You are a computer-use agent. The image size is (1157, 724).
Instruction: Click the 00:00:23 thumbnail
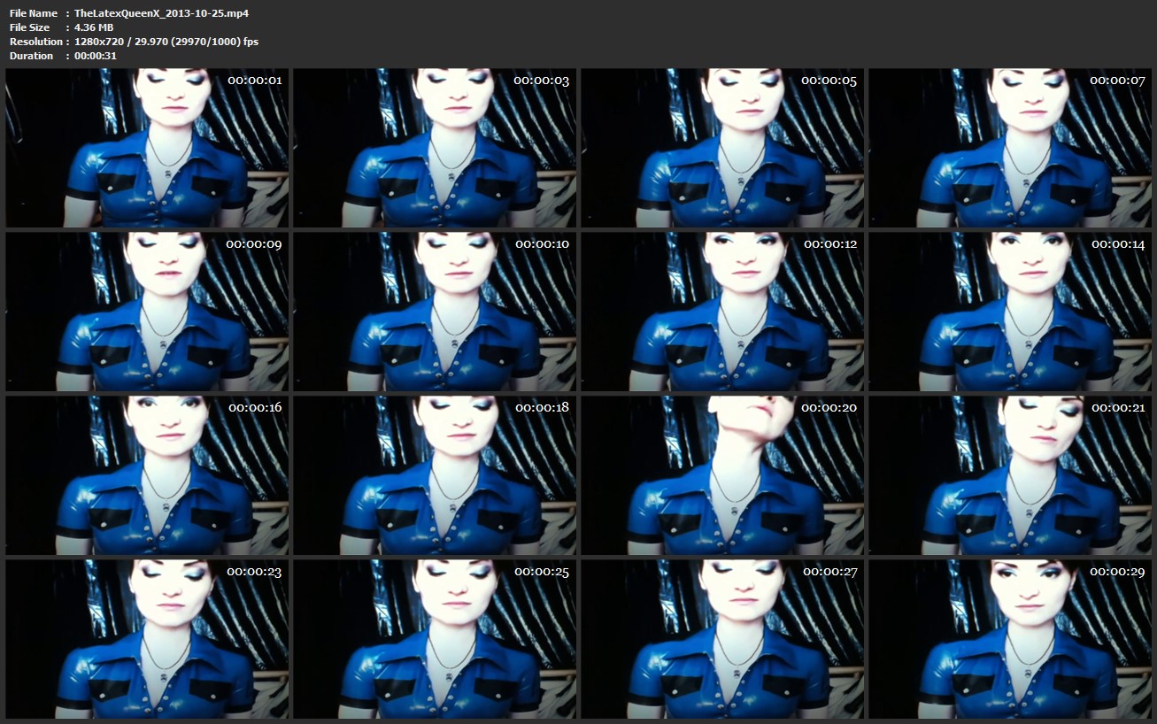tap(147, 639)
